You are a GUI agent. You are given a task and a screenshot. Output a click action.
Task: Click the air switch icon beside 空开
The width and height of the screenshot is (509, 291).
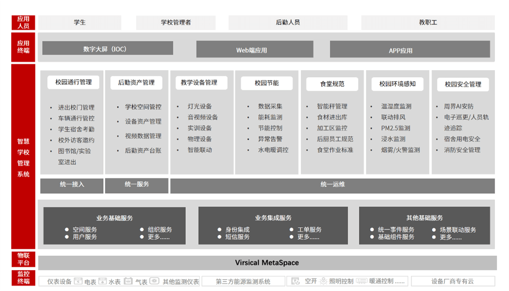tap(295, 281)
